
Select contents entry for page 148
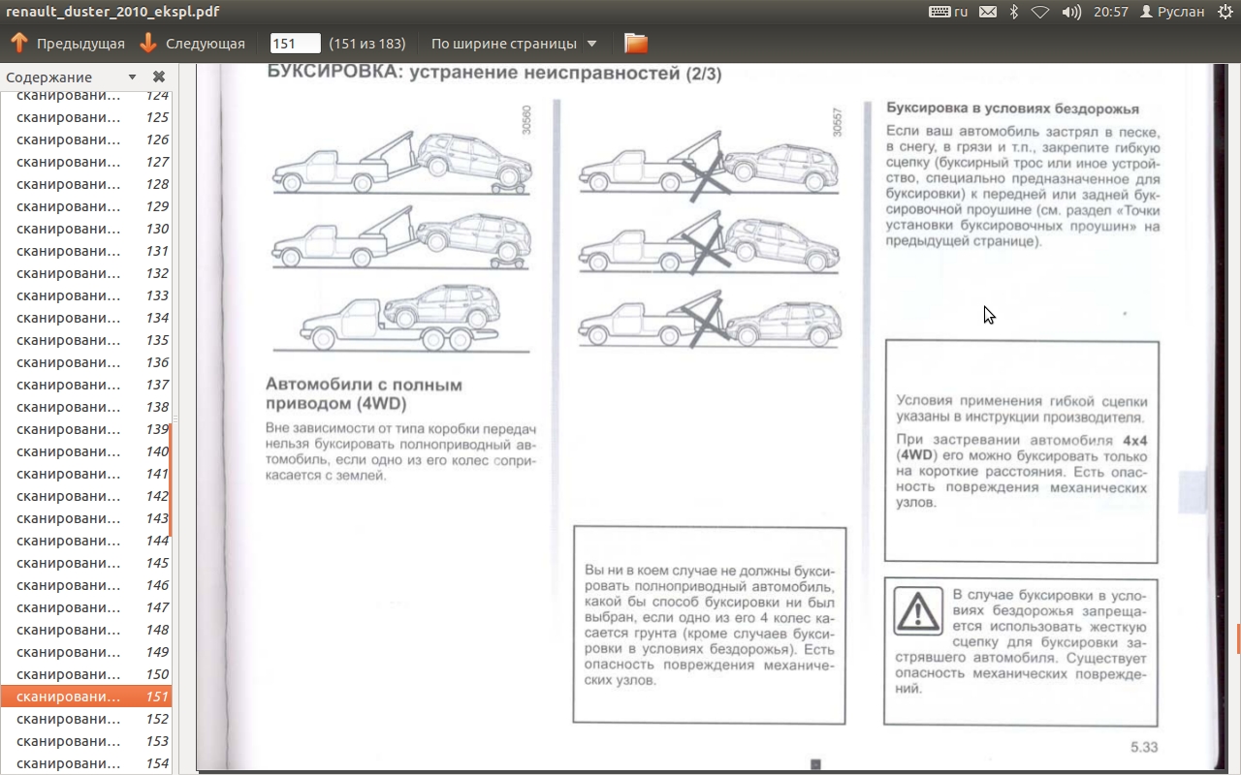tap(85, 630)
